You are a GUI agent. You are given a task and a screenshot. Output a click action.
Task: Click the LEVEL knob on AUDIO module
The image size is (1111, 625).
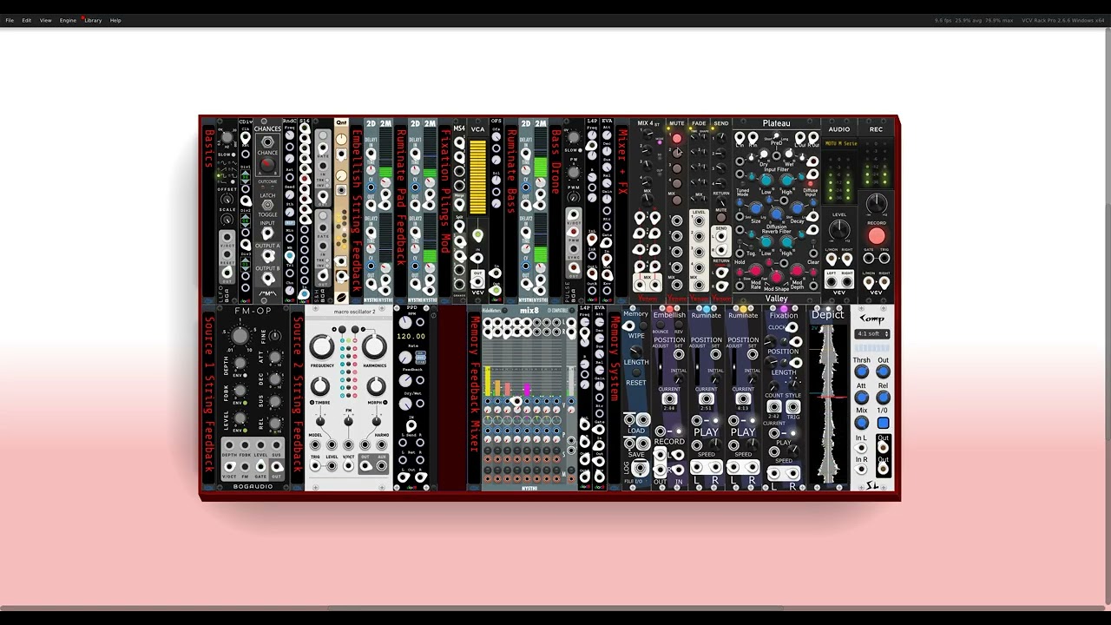click(839, 229)
